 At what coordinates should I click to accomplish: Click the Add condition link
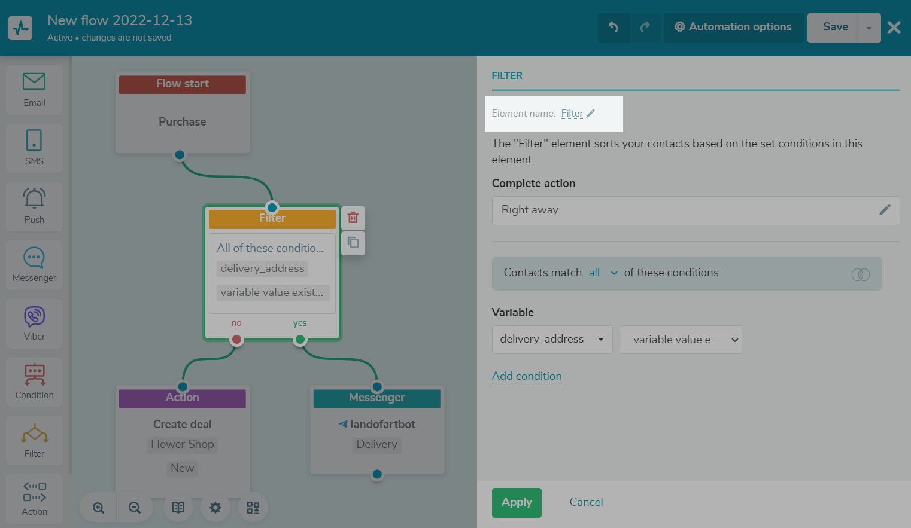(x=527, y=376)
